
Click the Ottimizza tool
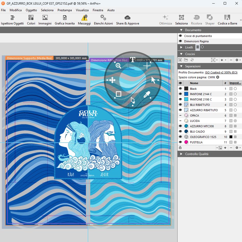[x=165, y=20]
